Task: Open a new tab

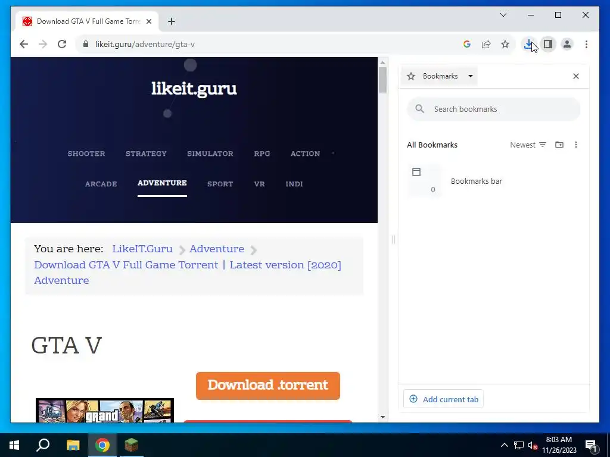Action: [172, 21]
